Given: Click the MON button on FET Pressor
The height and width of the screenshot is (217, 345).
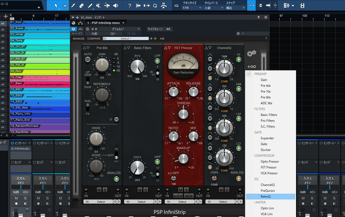Looking at the screenshot, I should point(189,196).
